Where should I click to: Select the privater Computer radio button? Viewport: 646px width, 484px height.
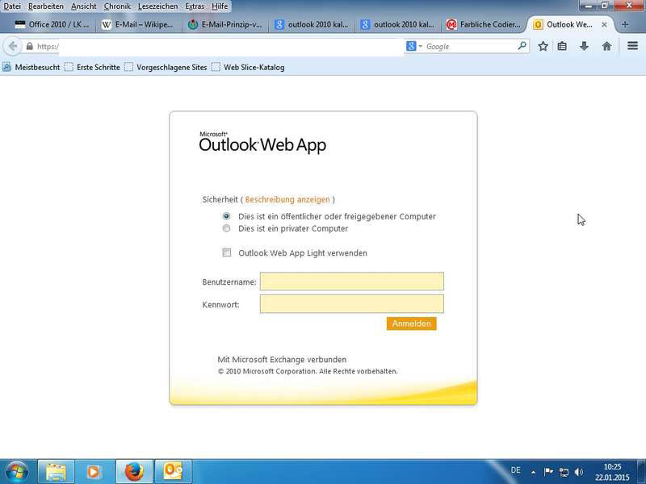226,228
